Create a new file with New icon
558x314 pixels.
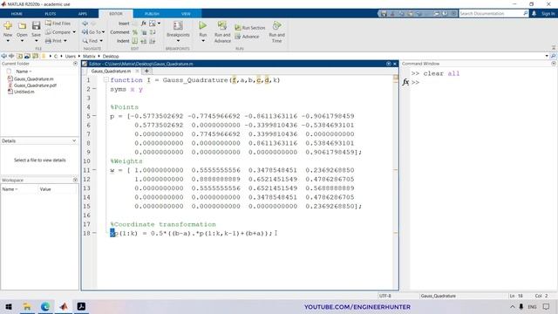pyautogui.click(x=8, y=26)
